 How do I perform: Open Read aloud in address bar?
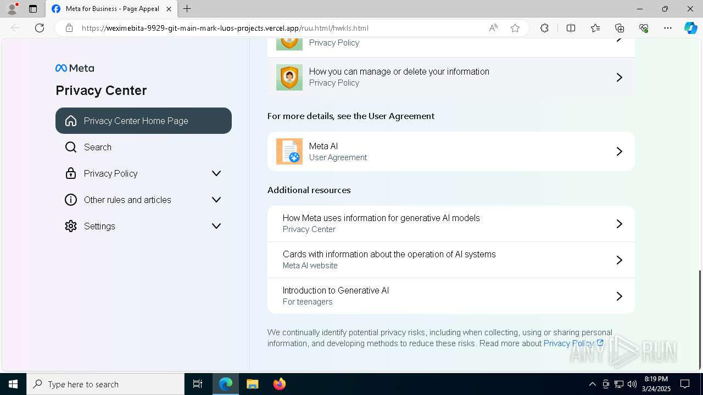coord(493,28)
